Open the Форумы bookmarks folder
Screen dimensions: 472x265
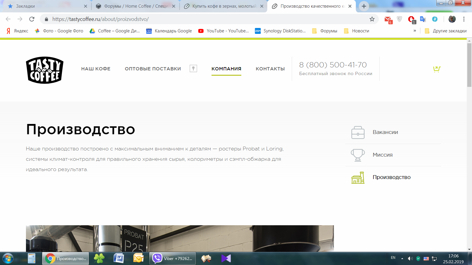pyautogui.click(x=324, y=31)
